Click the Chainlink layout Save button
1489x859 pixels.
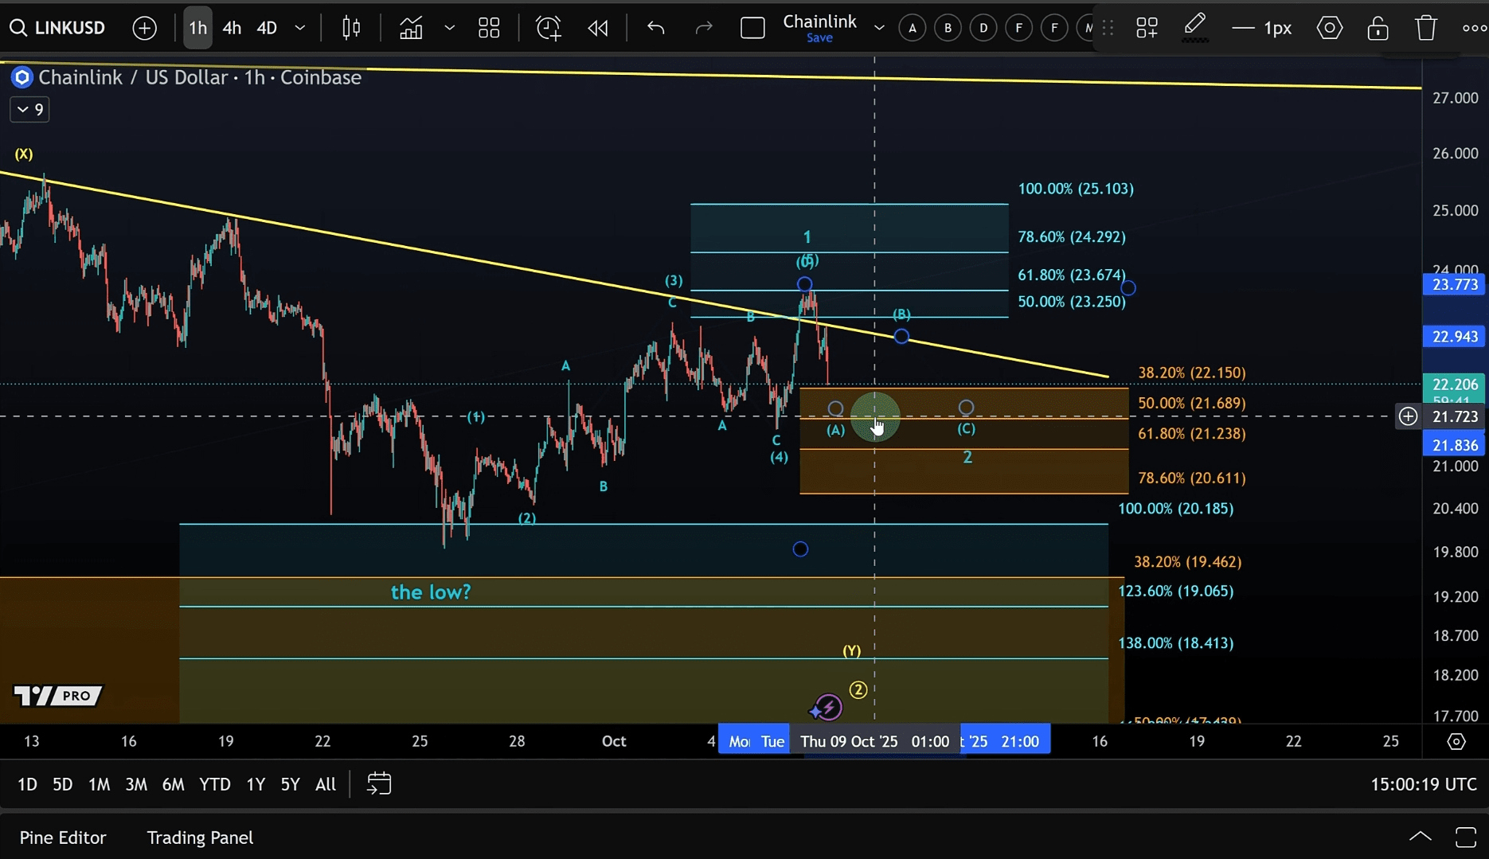(819, 38)
